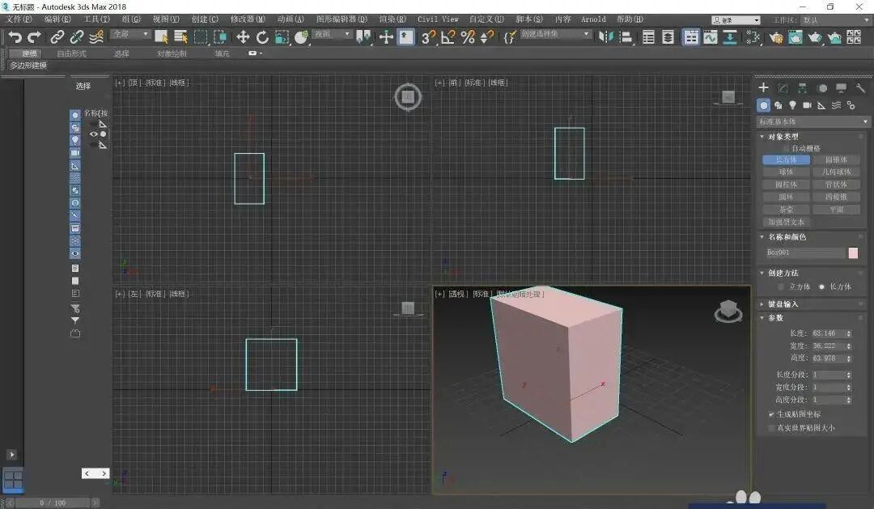
Task: Click the Box001 name field
Action: 805,252
